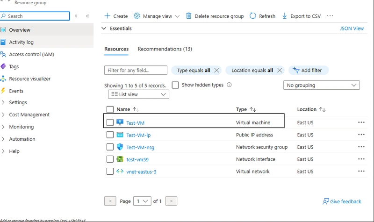This screenshot has height=222, width=374.
Task: Click the previous page arrow button
Action: [x=110, y=201]
